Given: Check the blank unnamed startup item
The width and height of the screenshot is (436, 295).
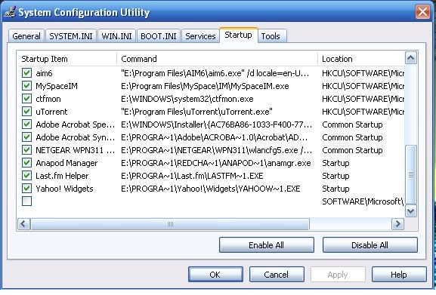Looking at the screenshot, I should 26,201.
